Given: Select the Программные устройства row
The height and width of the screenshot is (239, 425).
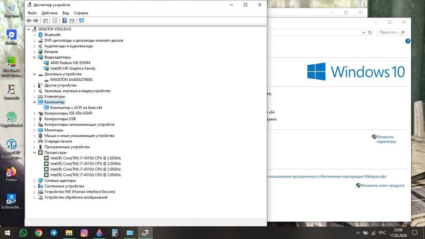Looking at the screenshot, I should (x=67, y=147).
